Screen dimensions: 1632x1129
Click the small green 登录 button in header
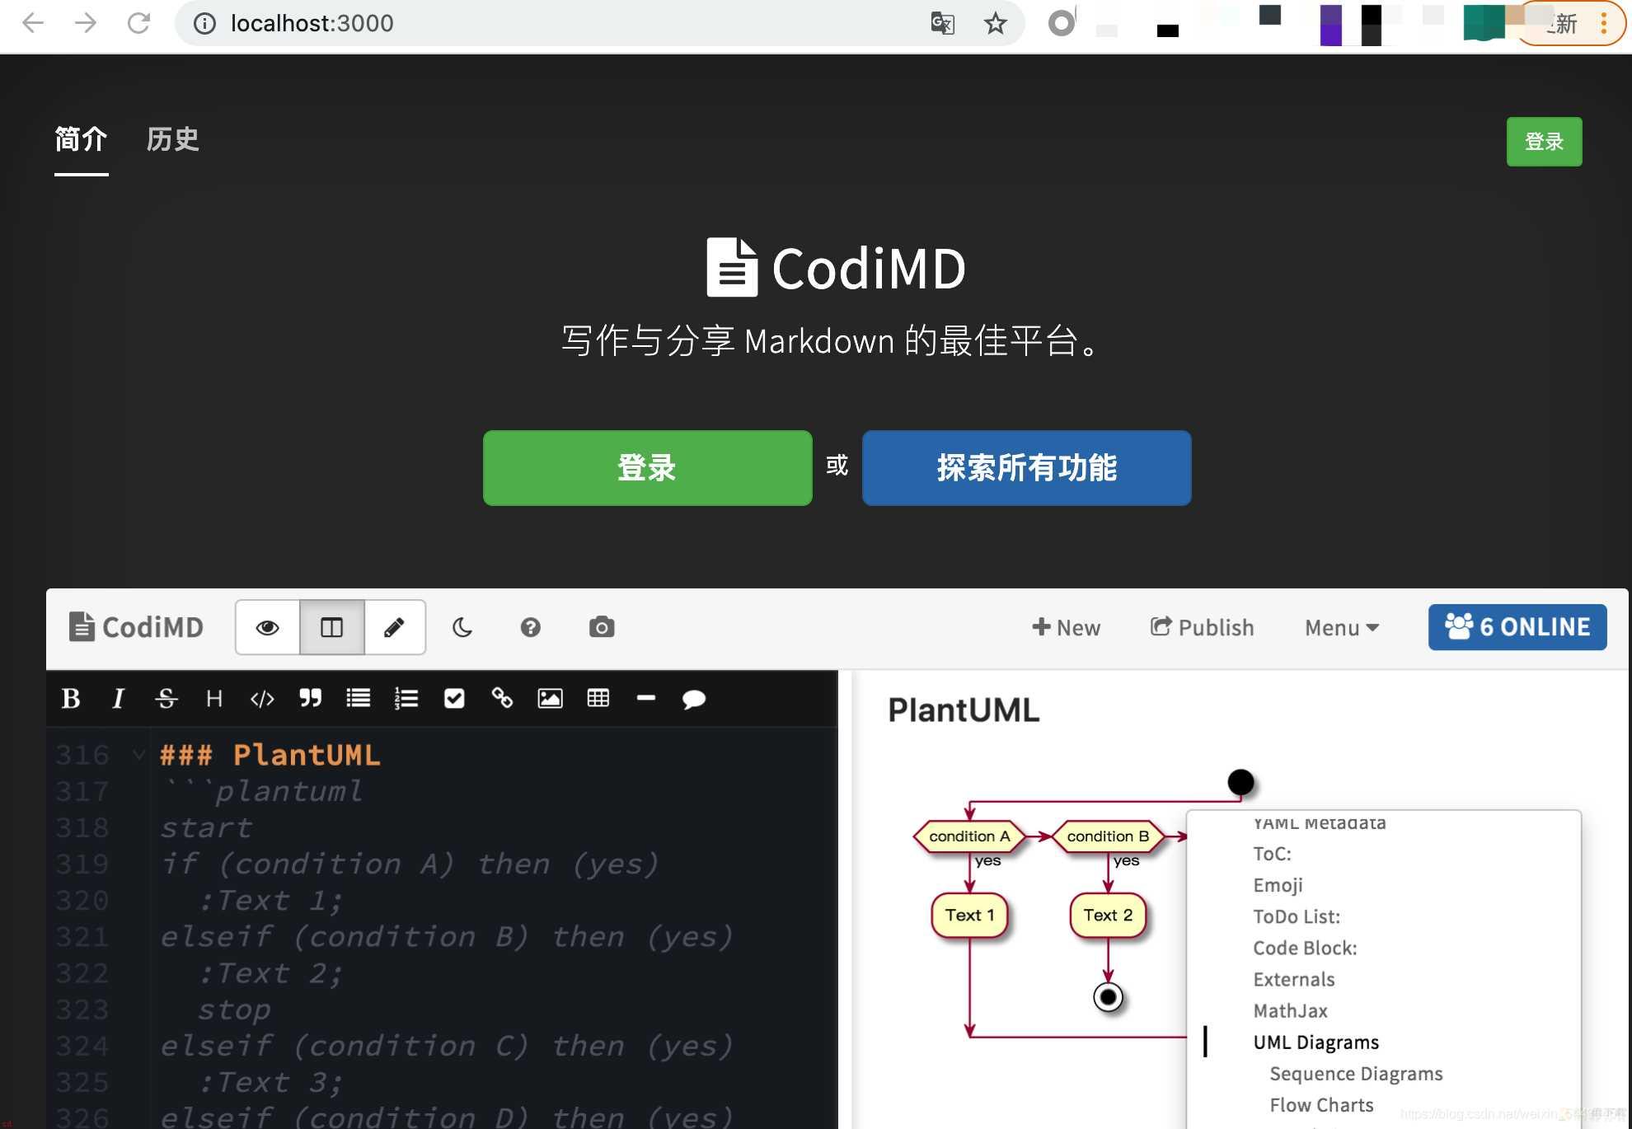tap(1544, 142)
